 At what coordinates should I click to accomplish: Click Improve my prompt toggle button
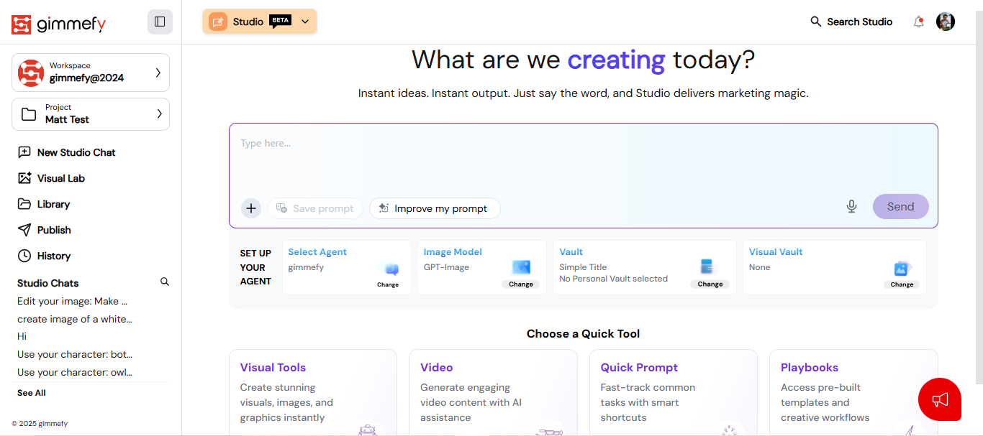(x=435, y=208)
